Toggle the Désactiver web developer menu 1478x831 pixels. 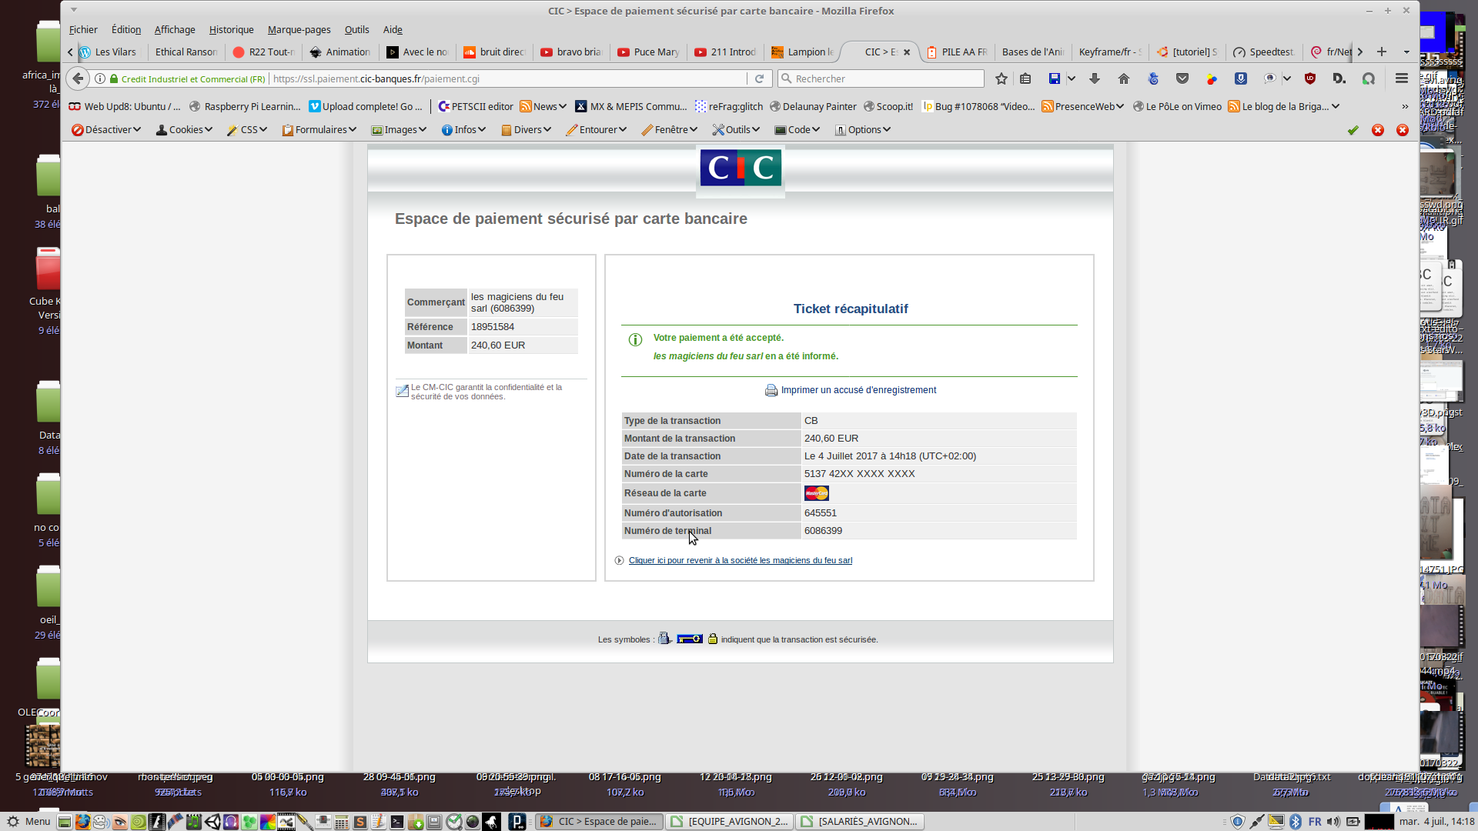click(106, 130)
